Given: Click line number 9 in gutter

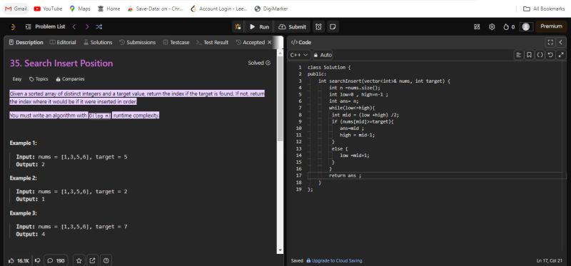Looking at the screenshot, I should 300,121.
